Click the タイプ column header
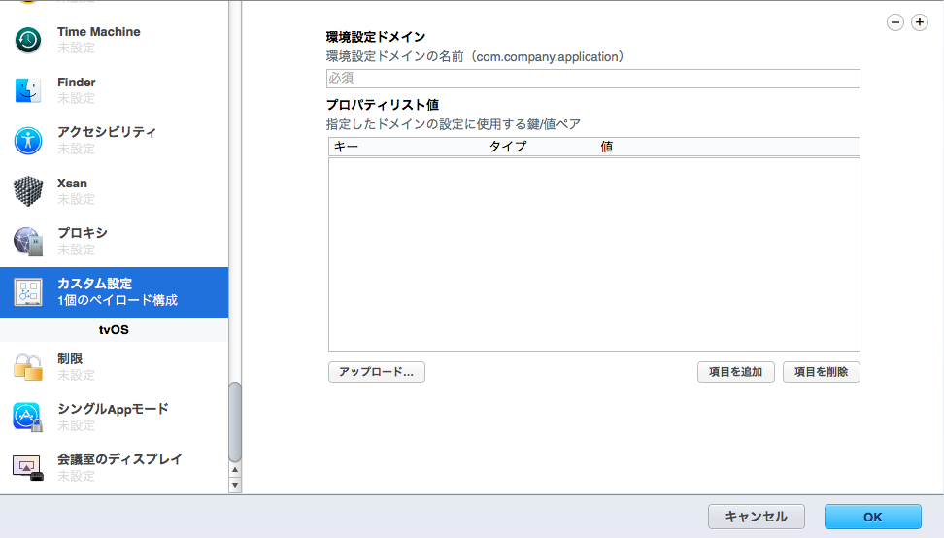 (508, 147)
